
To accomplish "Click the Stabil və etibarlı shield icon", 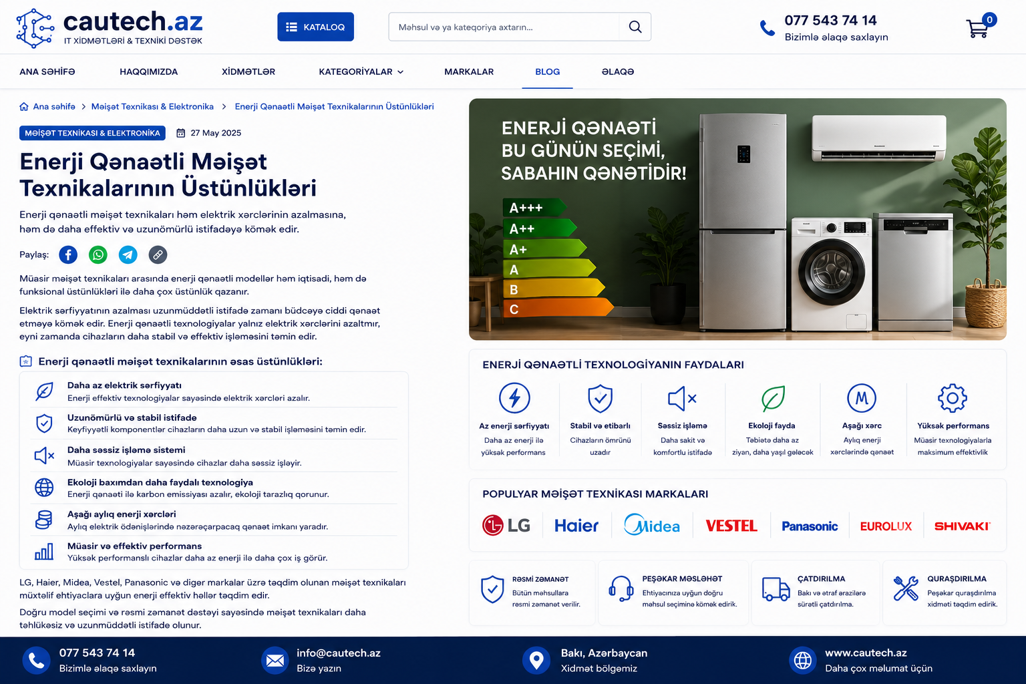I will click(600, 398).
